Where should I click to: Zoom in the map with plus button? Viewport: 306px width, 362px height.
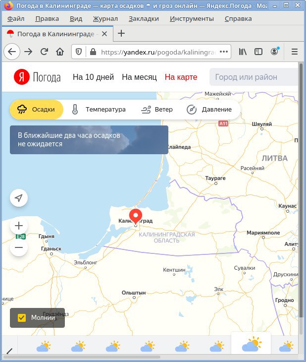(x=19, y=226)
